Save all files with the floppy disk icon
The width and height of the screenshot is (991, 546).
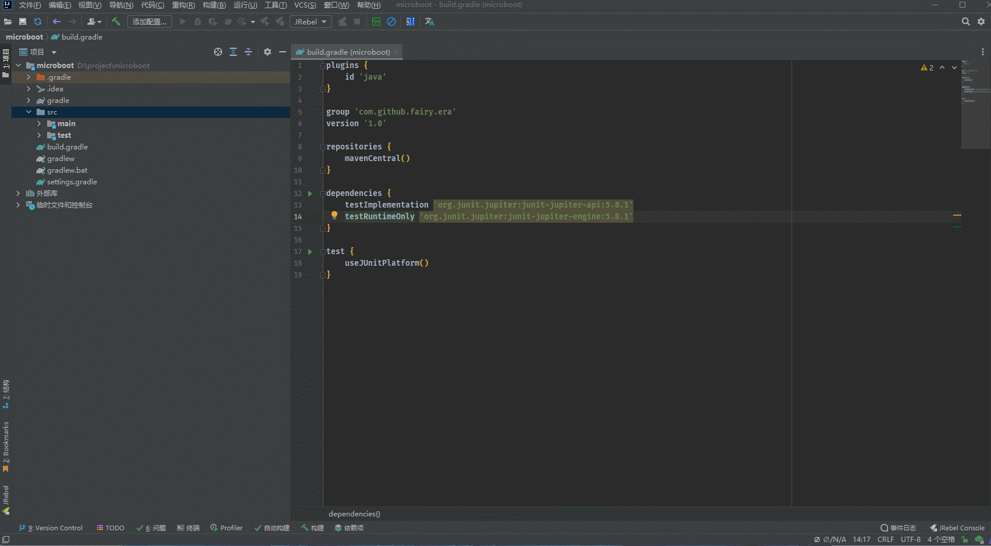(x=23, y=22)
